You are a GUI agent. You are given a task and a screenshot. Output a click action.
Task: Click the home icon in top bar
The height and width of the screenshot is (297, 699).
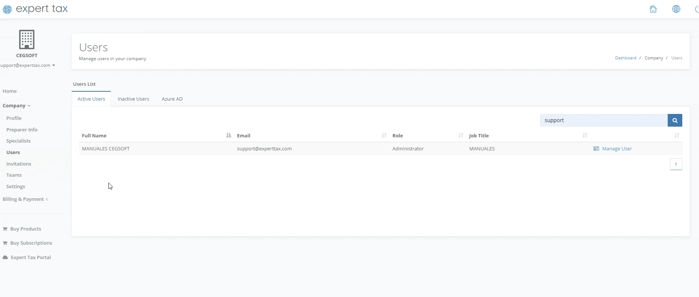click(653, 9)
